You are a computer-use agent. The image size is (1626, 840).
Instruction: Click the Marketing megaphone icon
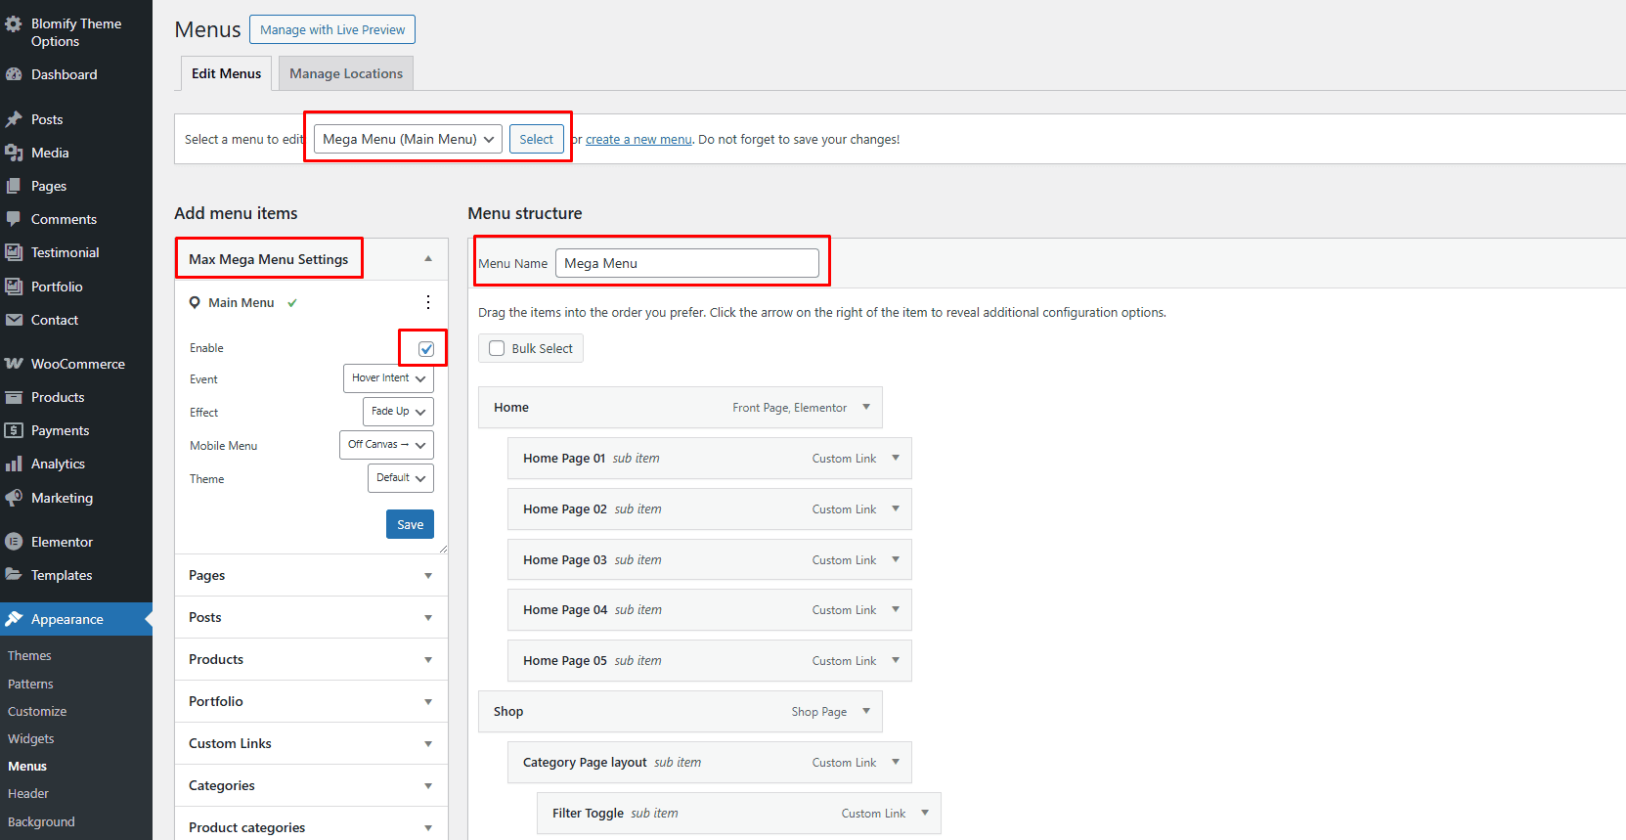click(x=14, y=498)
